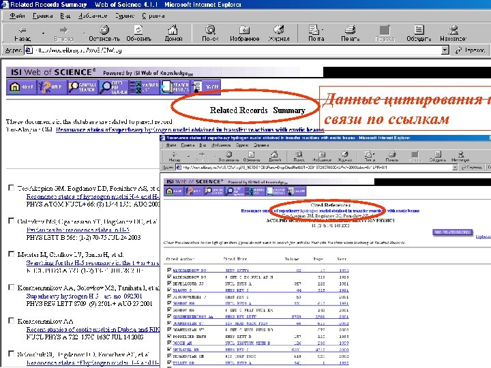491x368 pixels.
Task: Open the Файл menu in the Cited References window
Action: click(x=171, y=145)
